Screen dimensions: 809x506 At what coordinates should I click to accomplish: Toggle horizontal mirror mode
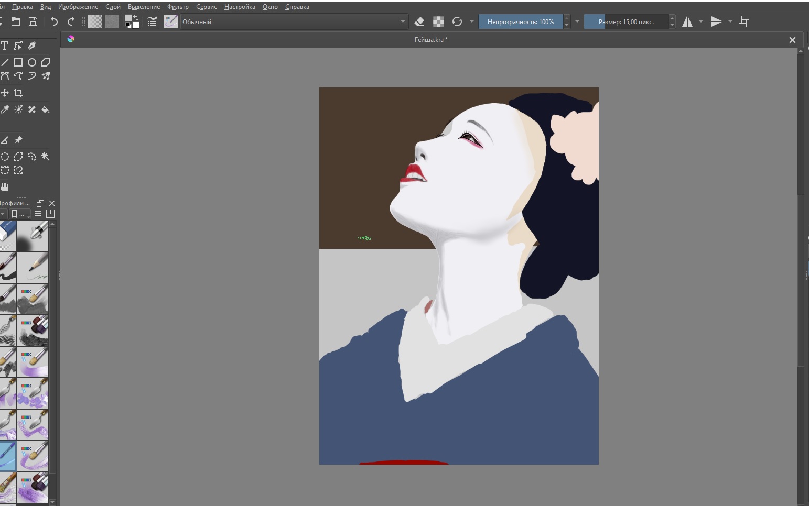click(687, 21)
